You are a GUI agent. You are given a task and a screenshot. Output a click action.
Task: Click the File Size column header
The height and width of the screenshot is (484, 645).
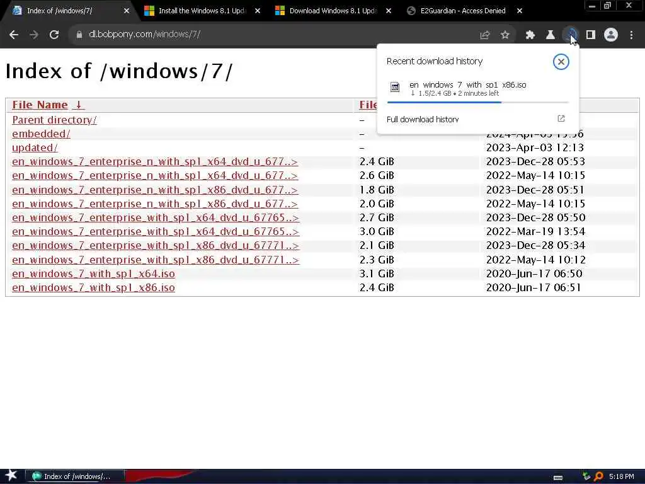coord(368,105)
